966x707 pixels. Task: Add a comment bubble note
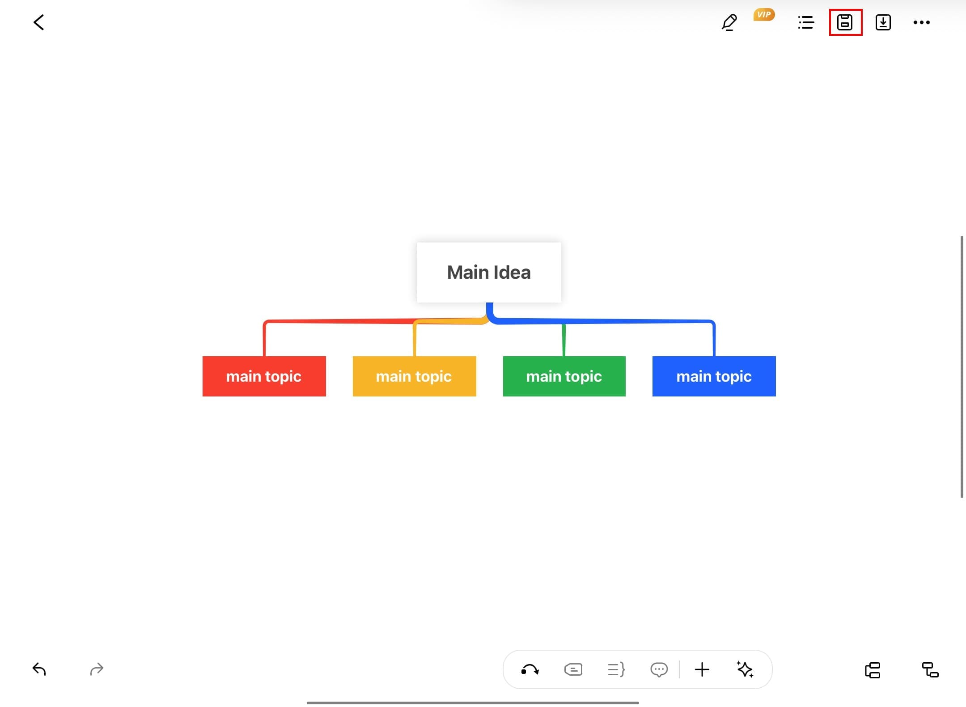(x=659, y=669)
